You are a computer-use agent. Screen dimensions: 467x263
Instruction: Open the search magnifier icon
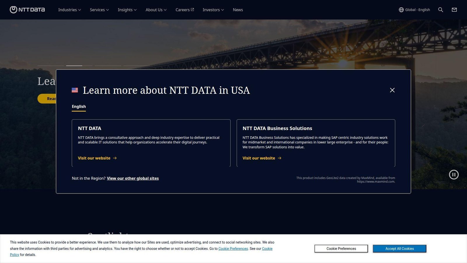[x=440, y=10]
